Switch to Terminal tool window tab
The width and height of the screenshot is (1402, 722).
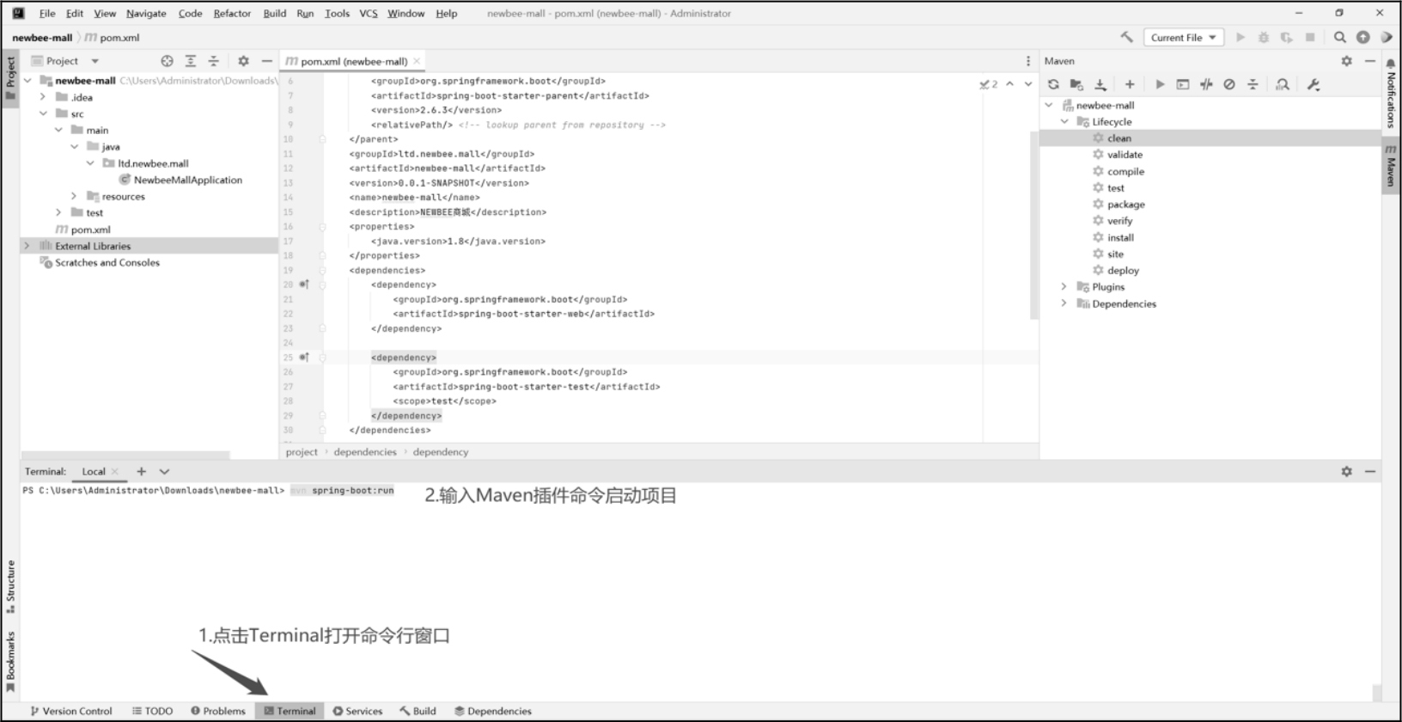pyautogui.click(x=290, y=711)
